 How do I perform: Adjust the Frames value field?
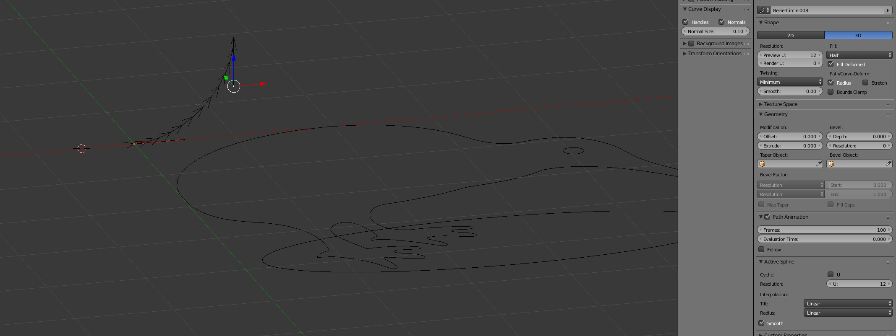(x=825, y=230)
